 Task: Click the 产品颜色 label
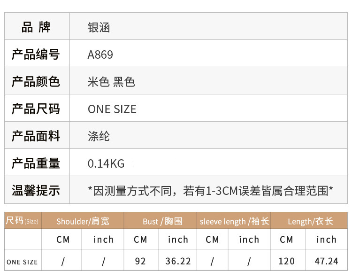[x=36, y=82]
